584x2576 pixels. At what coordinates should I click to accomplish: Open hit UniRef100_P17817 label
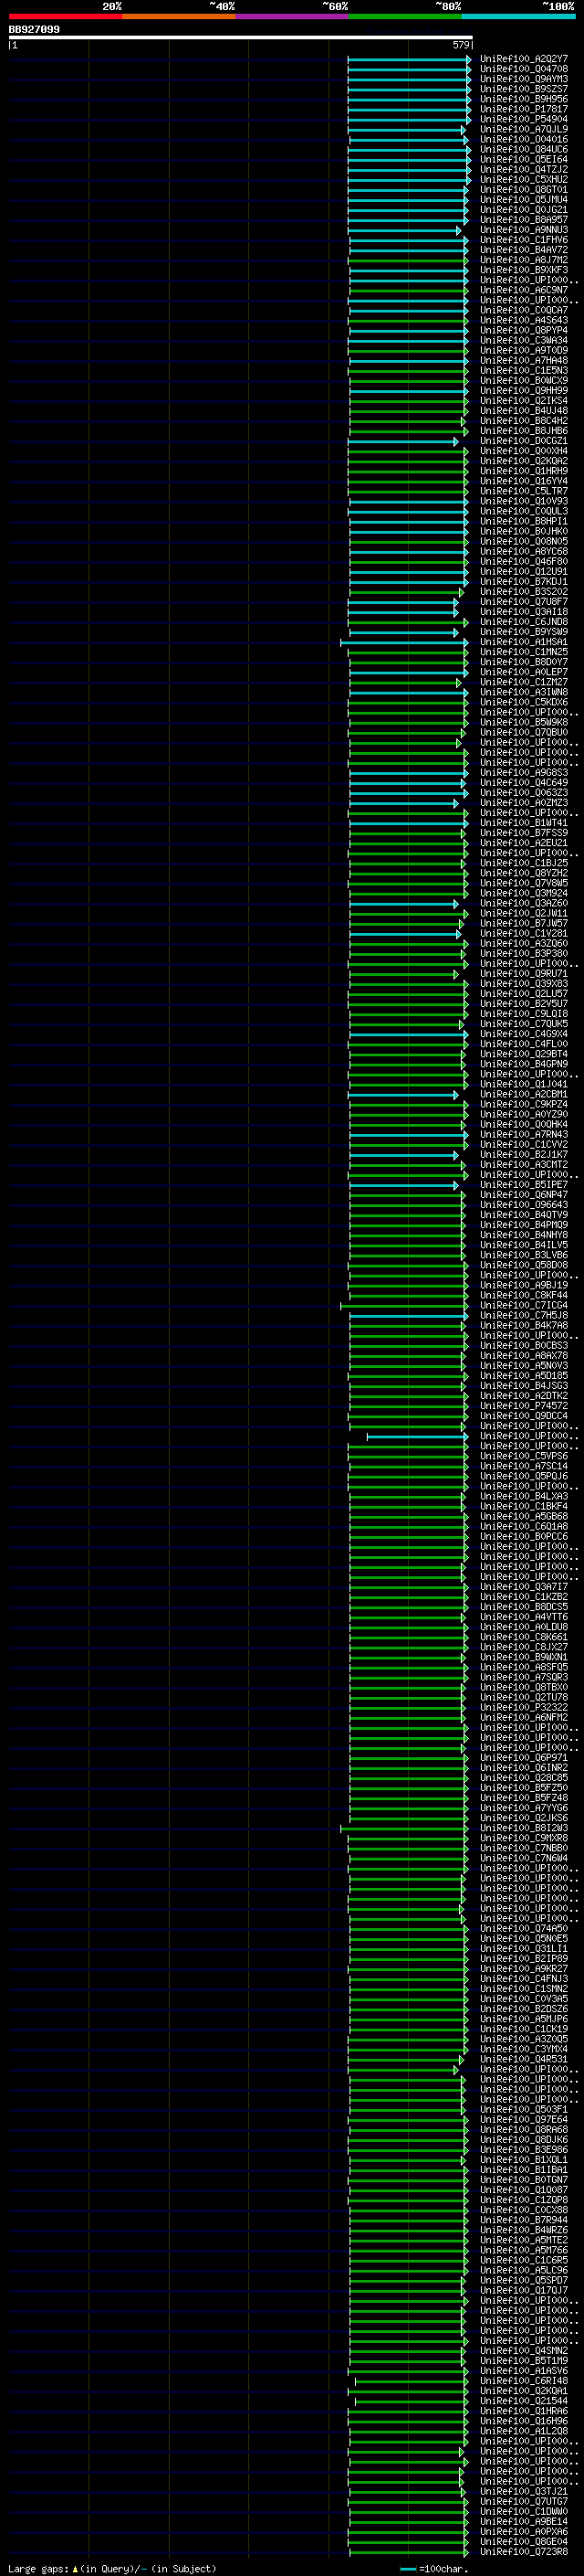pyautogui.click(x=523, y=109)
